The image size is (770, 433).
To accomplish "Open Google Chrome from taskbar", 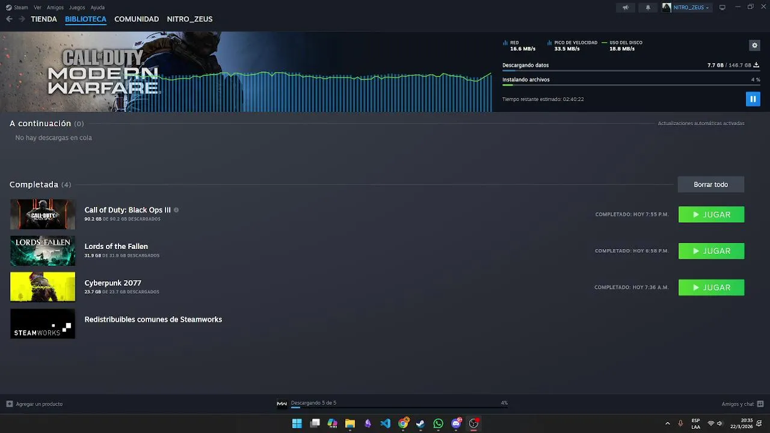I will (x=403, y=423).
